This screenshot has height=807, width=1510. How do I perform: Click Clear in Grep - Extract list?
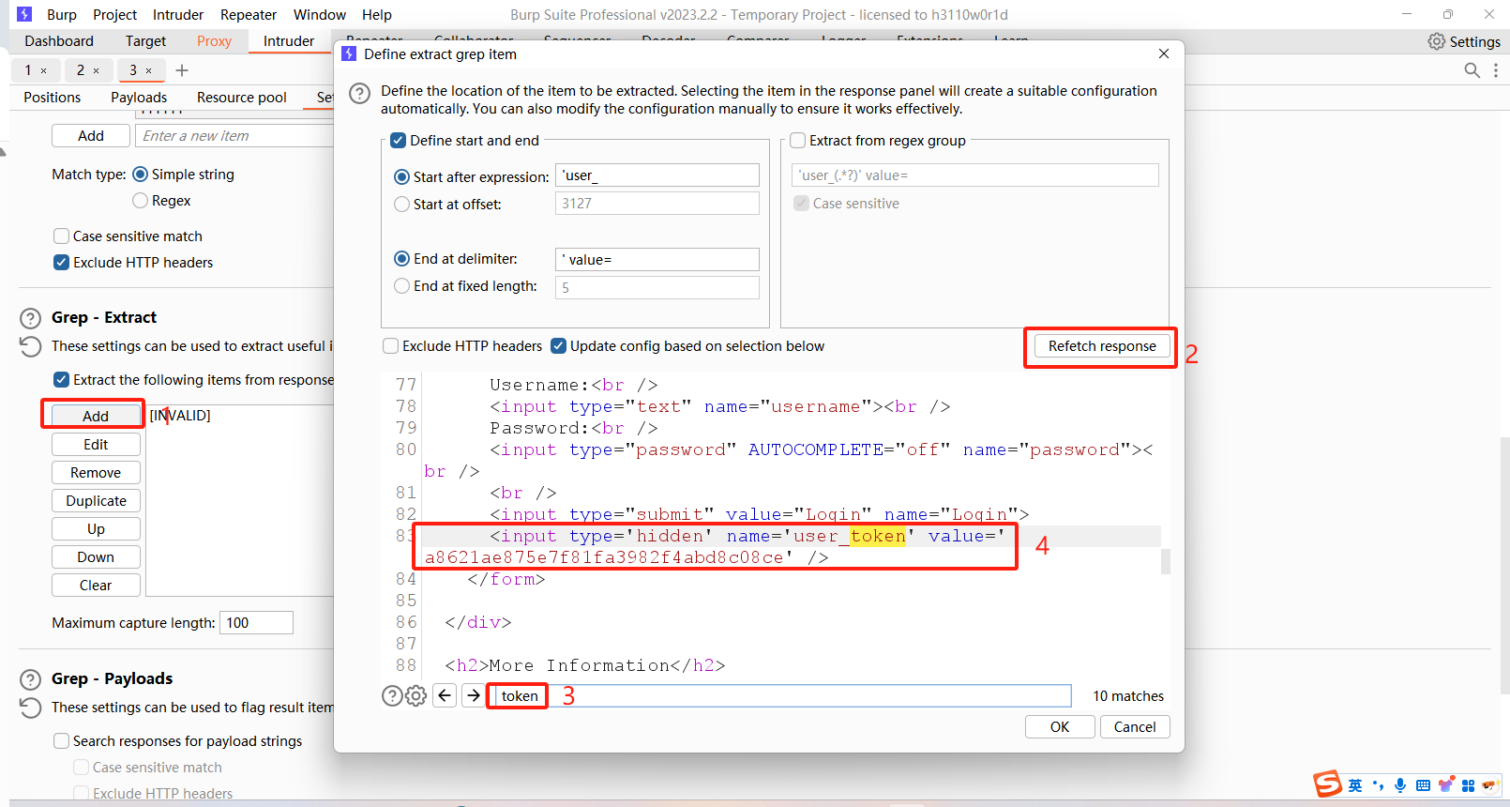click(96, 586)
